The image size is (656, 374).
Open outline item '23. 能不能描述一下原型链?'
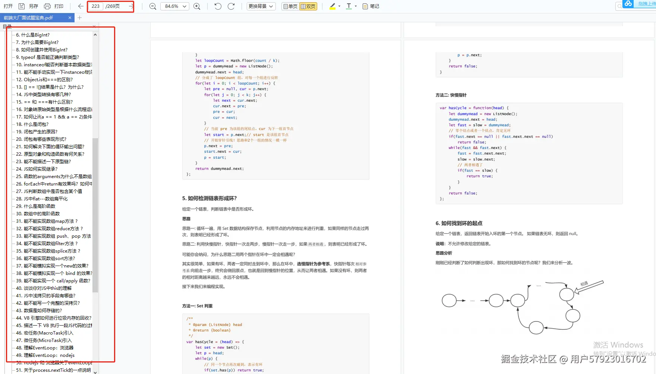point(43,162)
